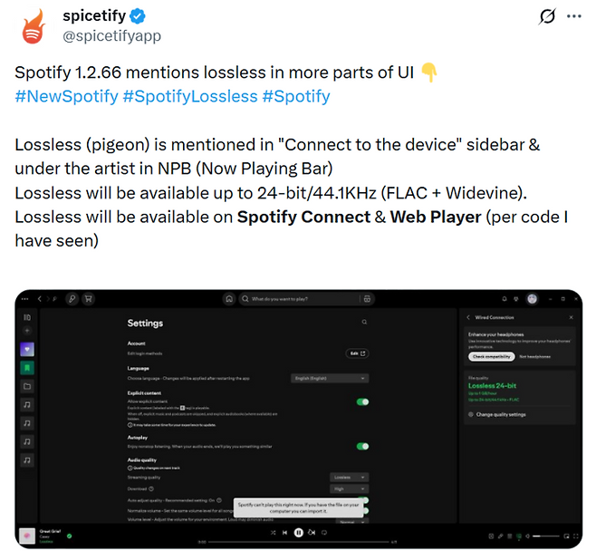Open the notifications bell icon

click(505, 298)
